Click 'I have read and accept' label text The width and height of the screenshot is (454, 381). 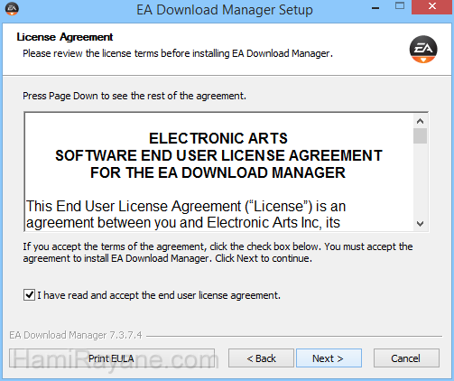point(159,295)
